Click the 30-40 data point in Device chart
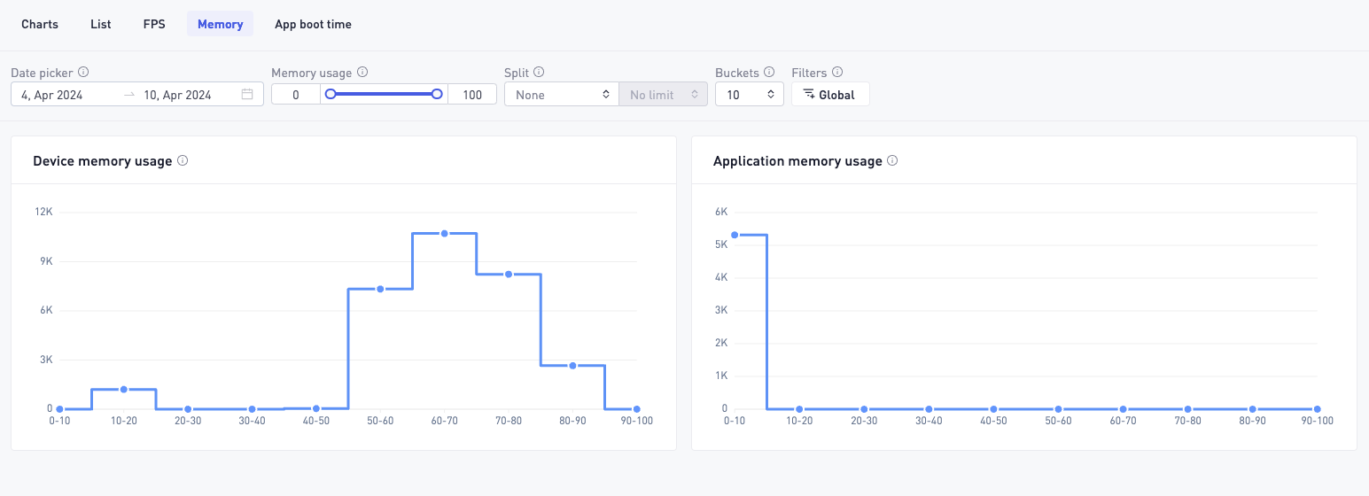The width and height of the screenshot is (1369, 496). coord(252,409)
